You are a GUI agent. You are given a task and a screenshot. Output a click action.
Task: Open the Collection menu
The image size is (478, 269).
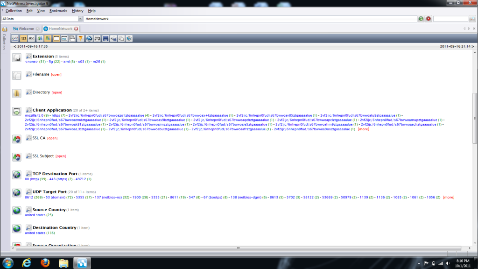(x=13, y=10)
